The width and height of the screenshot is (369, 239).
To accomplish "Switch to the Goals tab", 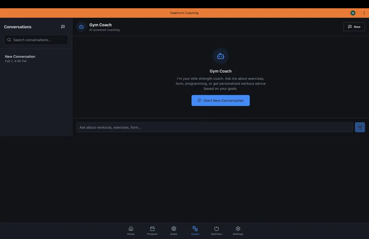I will pos(174,231).
